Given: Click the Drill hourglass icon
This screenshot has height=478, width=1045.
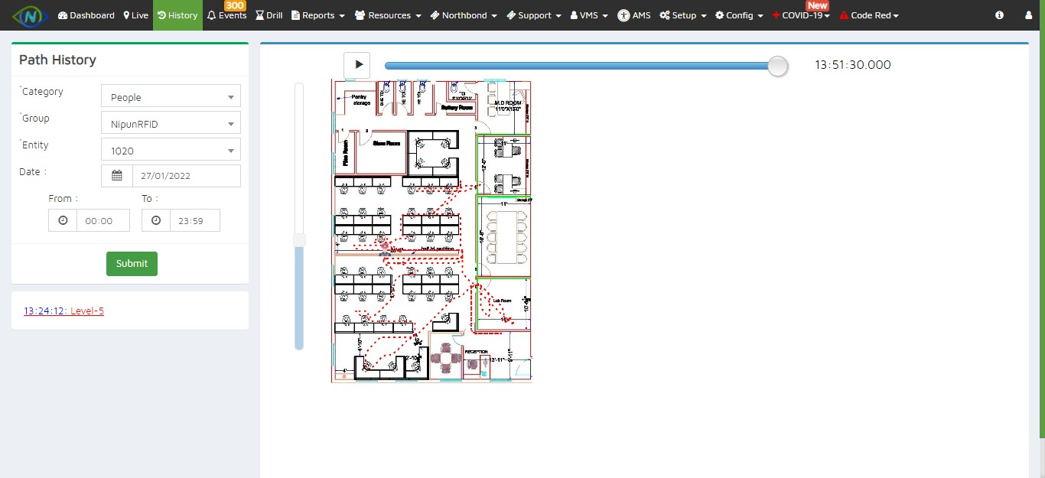Looking at the screenshot, I should pos(259,15).
